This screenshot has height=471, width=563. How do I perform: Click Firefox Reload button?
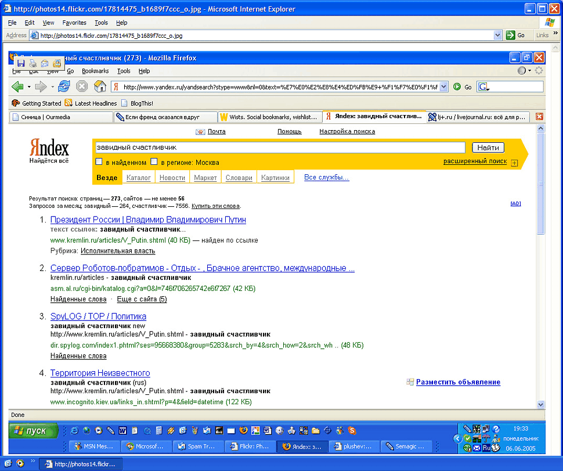point(64,86)
